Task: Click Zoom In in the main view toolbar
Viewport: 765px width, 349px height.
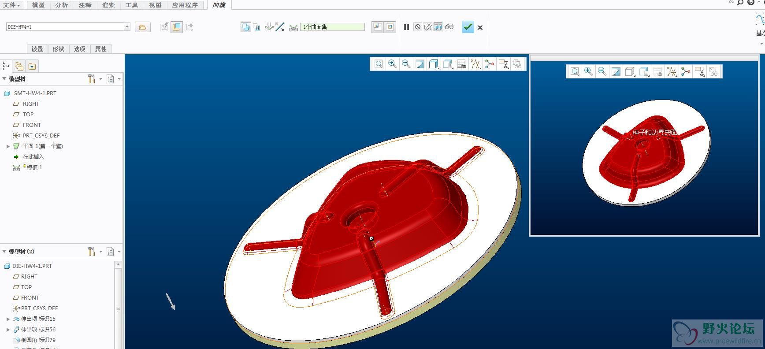Action: 392,64
